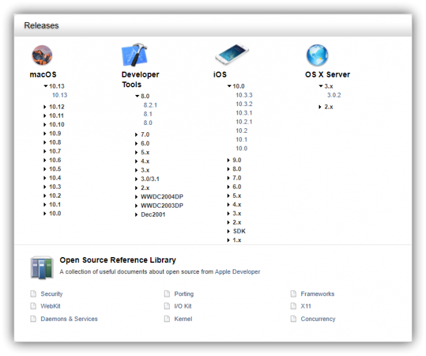This screenshot has width=426, height=356.
Task: Open Developer Tools 8.2.1 release link
Action: [x=150, y=105]
